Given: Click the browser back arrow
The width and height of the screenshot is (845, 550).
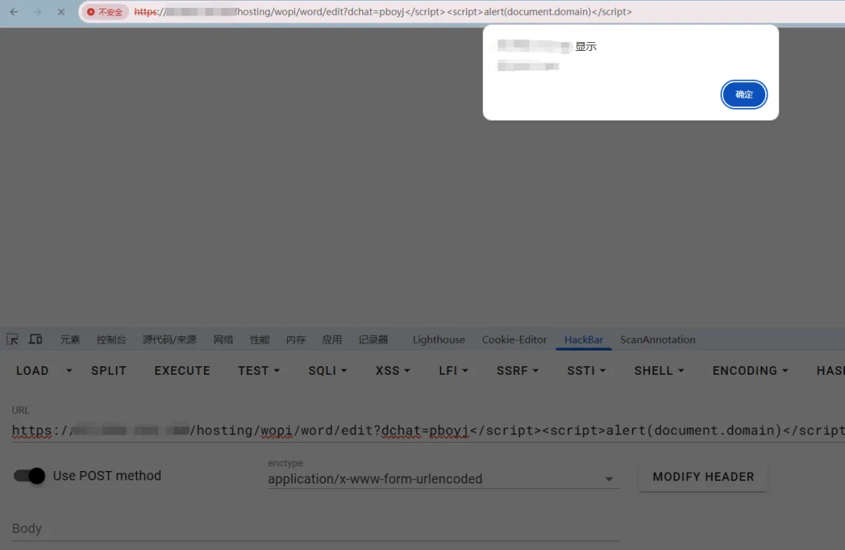Looking at the screenshot, I should click(14, 11).
